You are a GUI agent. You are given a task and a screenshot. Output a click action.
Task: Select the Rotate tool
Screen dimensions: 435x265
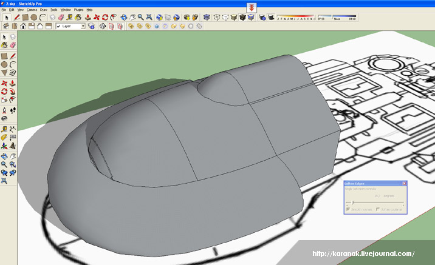(x=4, y=92)
